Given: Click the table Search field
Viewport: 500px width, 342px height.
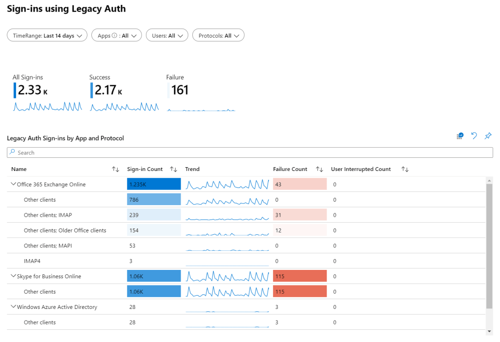Looking at the screenshot, I should point(250,152).
